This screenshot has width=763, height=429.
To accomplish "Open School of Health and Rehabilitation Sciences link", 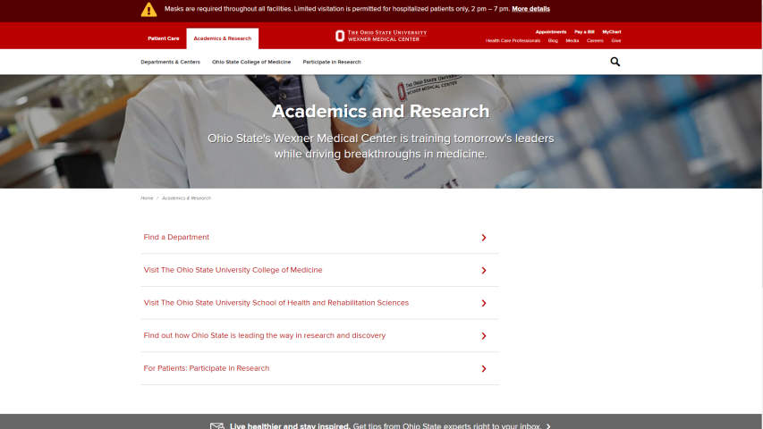I will 276,303.
